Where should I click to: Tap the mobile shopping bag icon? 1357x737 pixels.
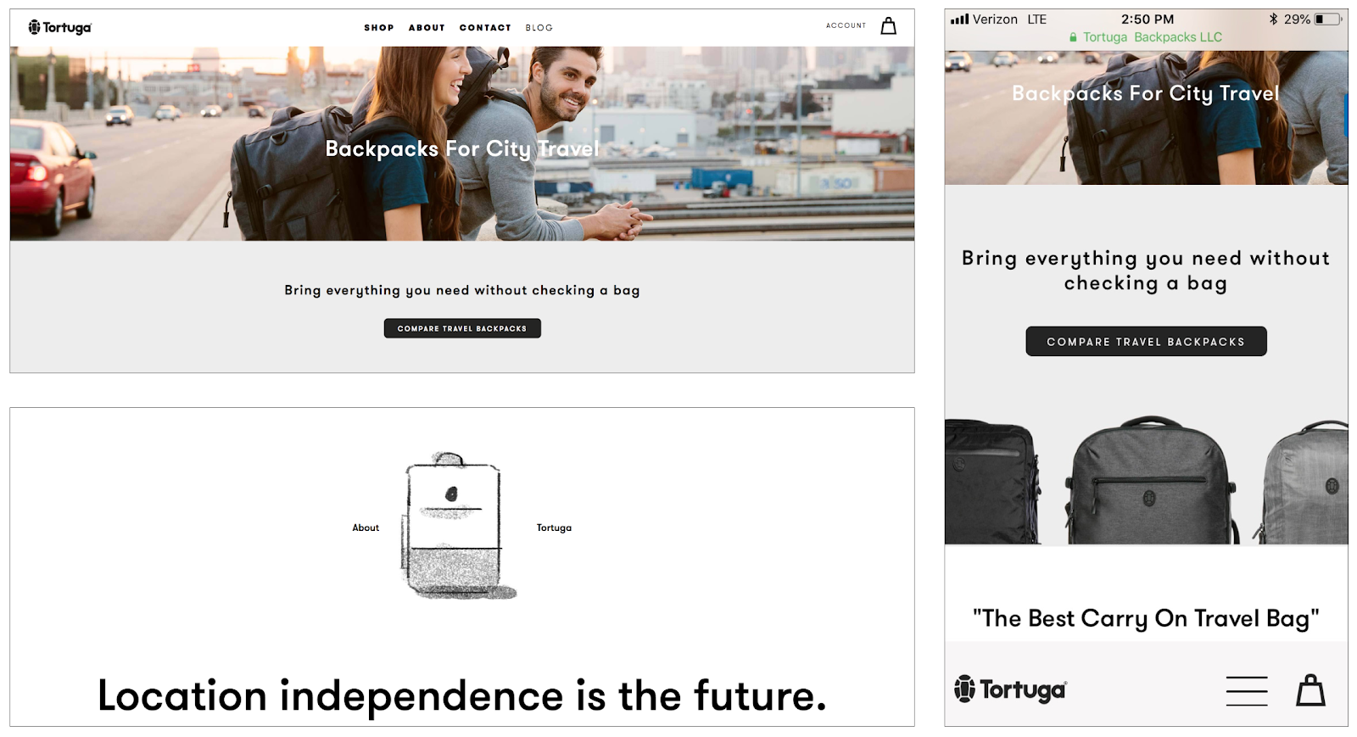pyautogui.click(x=1310, y=690)
